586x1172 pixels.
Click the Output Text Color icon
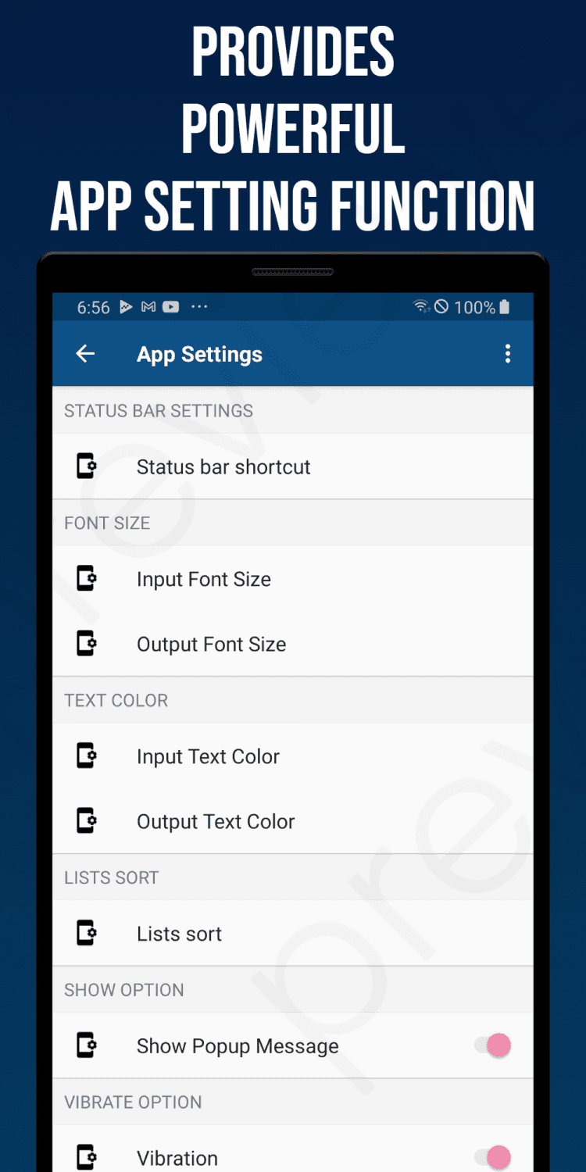point(86,821)
